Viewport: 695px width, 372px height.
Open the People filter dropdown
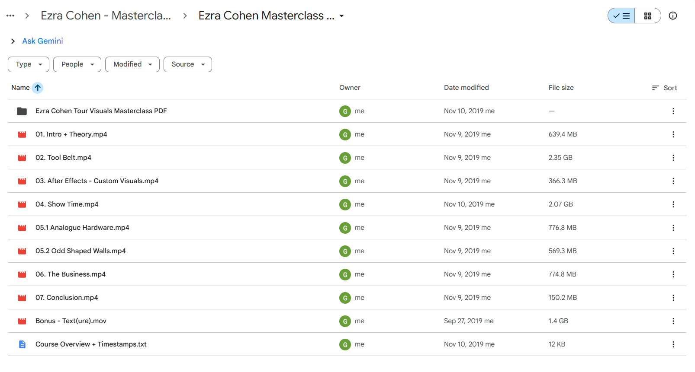[77, 64]
